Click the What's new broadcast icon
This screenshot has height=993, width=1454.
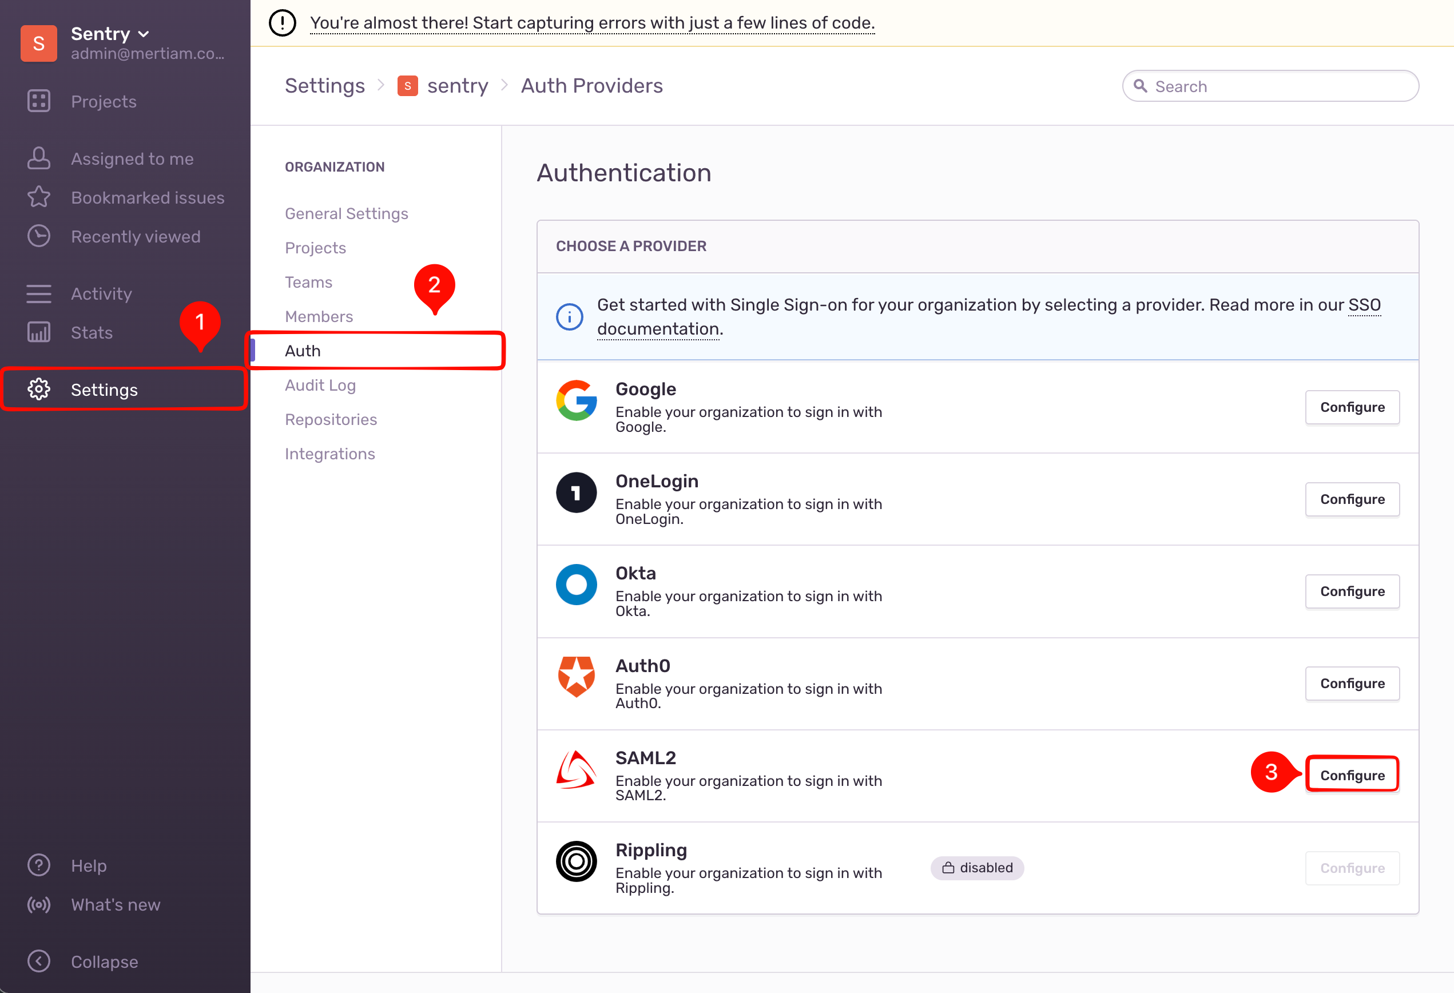click(x=39, y=905)
